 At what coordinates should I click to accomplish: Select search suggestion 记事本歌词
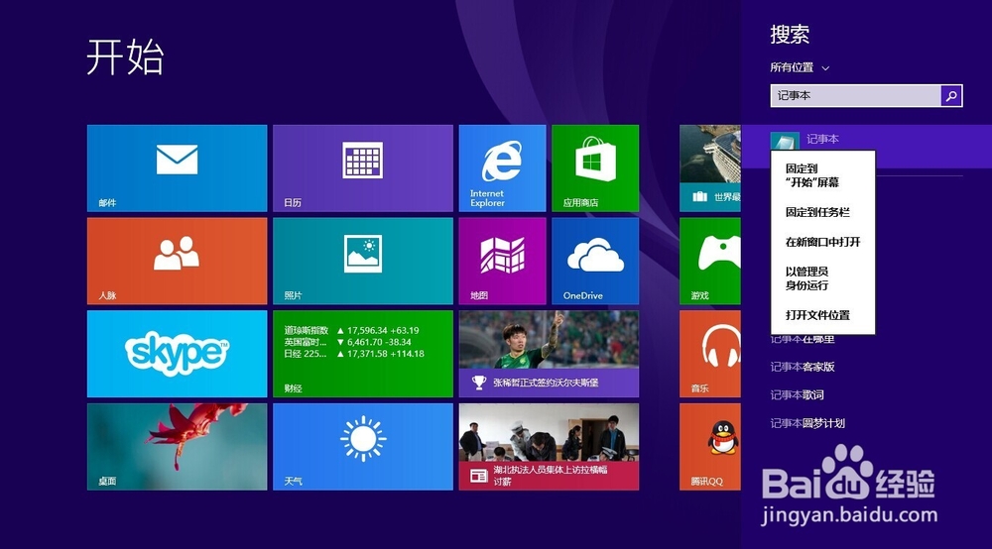(797, 395)
